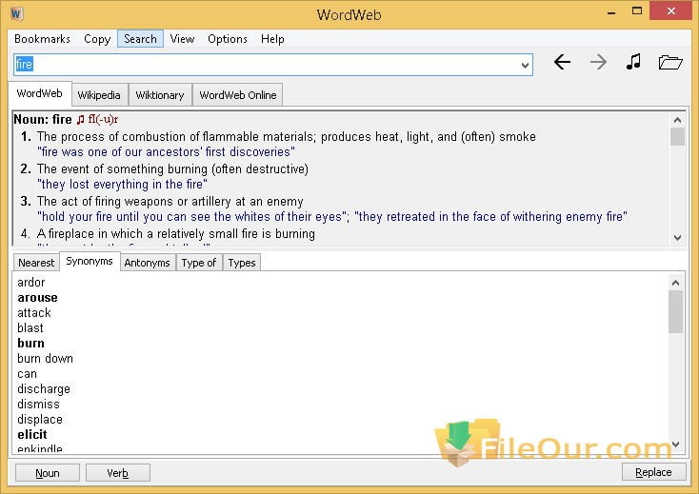Select synonym 'ardor'

pyautogui.click(x=31, y=283)
